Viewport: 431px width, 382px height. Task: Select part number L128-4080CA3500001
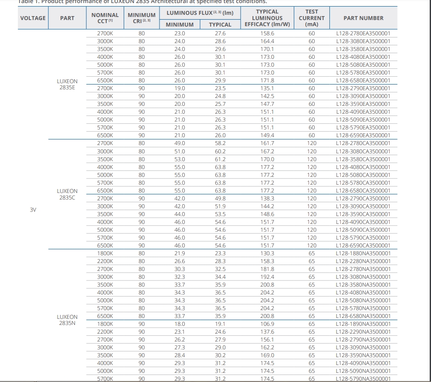pyautogui.click(x=363, y=167)
